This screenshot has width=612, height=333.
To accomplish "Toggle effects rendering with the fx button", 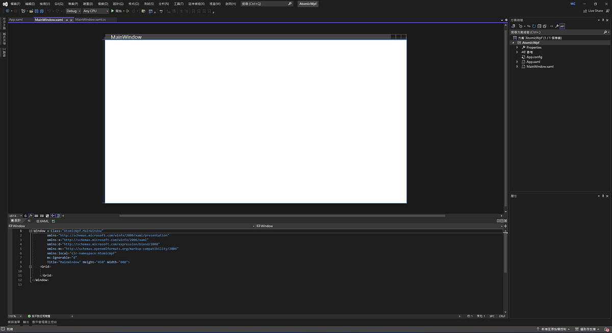I will tap(30, 215).
